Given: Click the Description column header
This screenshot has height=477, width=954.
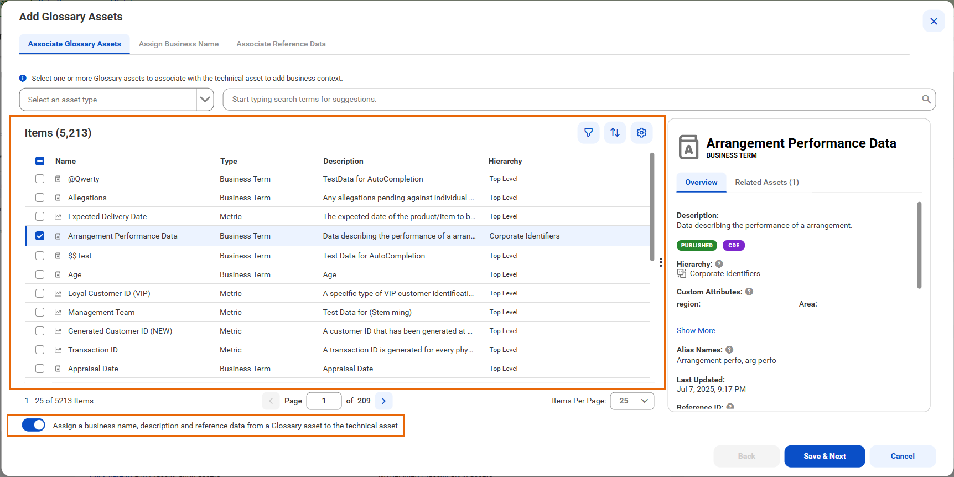Looking at the screenshot, I should pos(343,161).
